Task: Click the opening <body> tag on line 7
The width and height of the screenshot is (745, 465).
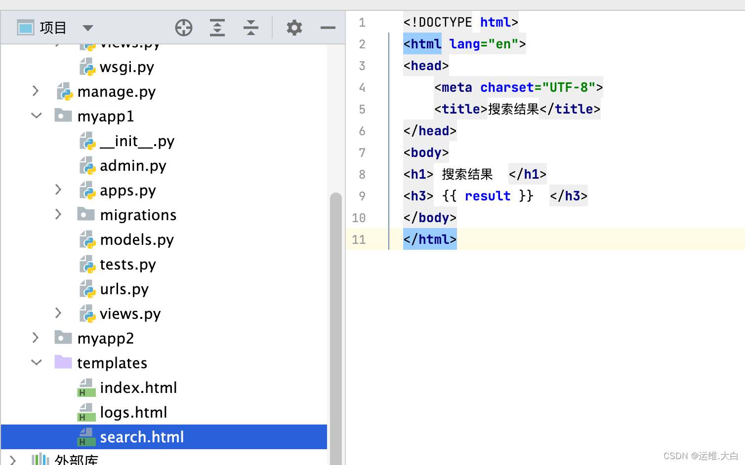Action: 426,153
